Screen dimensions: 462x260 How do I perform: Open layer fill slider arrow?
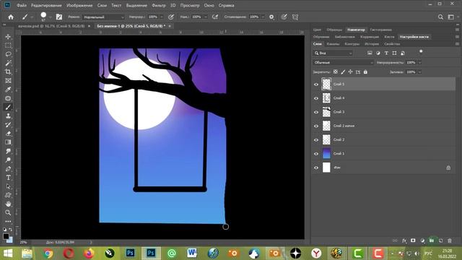click(419, 72)
